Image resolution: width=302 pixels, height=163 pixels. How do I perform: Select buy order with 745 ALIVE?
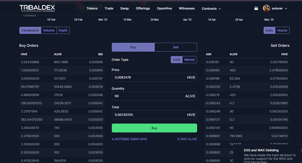tap(62, 128)
